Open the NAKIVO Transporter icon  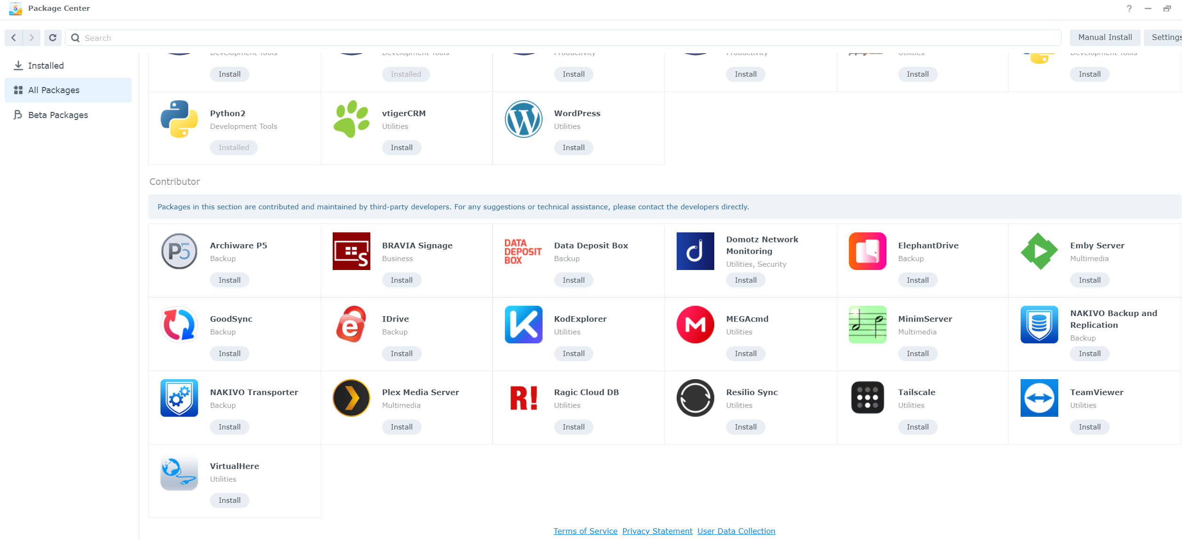[179, 398]
